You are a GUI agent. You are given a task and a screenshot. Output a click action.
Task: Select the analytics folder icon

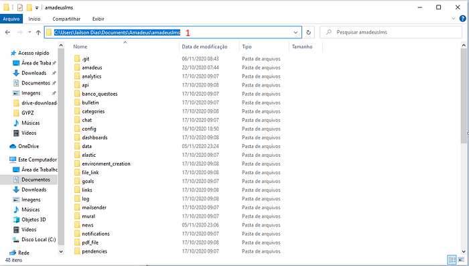(77, 76)
